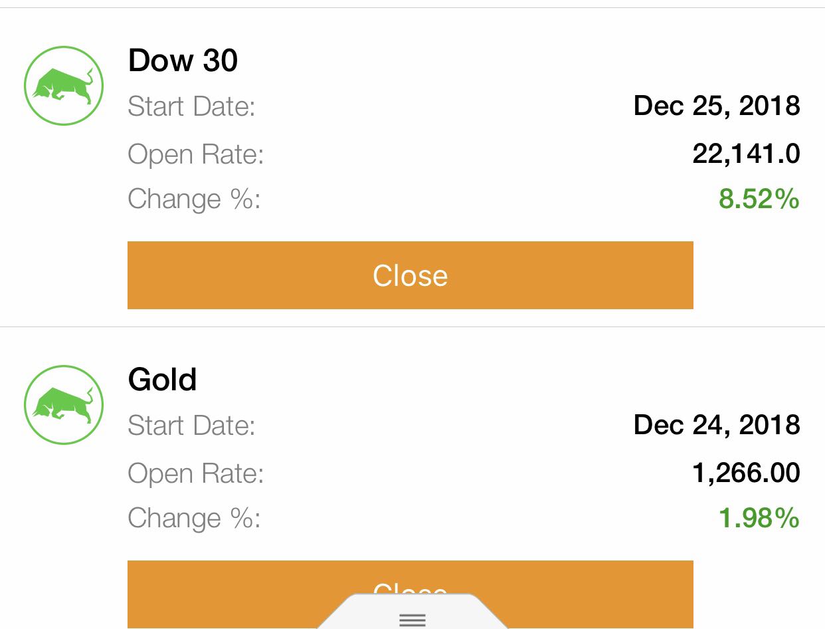
Task: Tap the 8.52% change value
Action: pyautogui.click(x=759, y=199)
